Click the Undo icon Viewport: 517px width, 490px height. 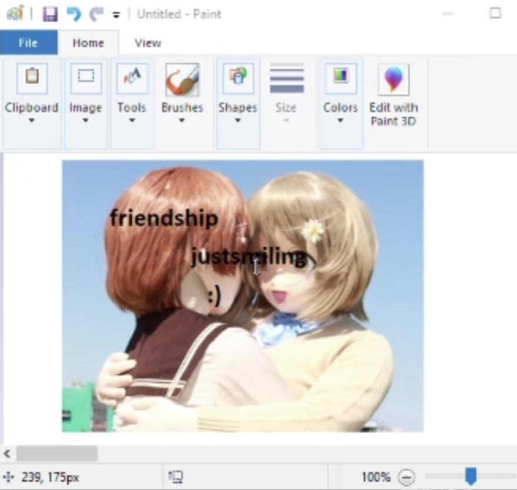tap(73, 14)
